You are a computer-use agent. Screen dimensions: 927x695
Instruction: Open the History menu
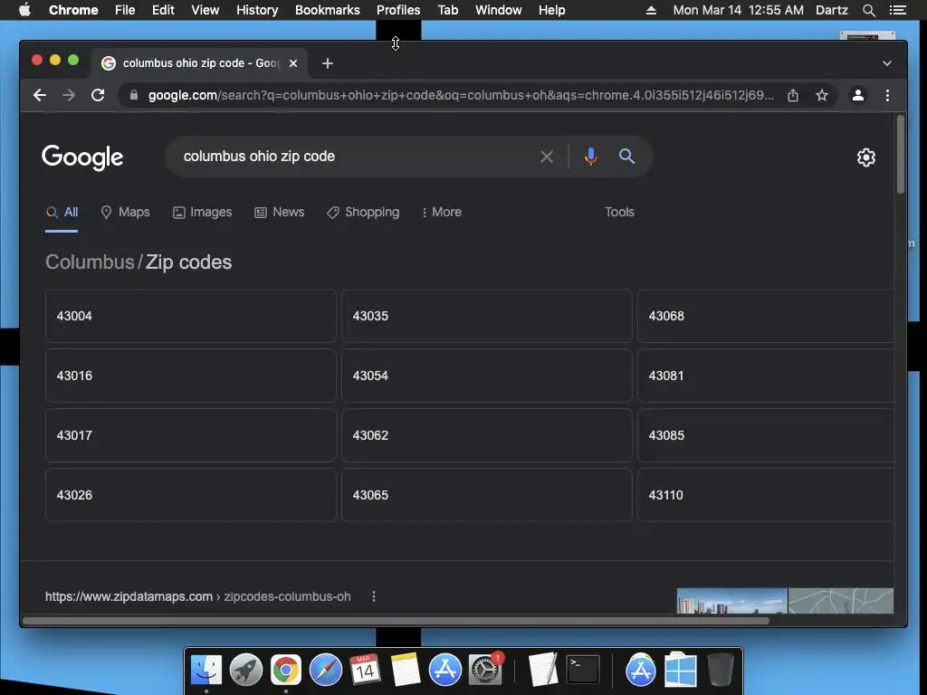[x=257, y=10]
